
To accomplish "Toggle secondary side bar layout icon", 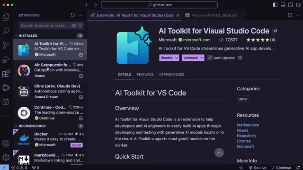I will [x=290, y=5].
